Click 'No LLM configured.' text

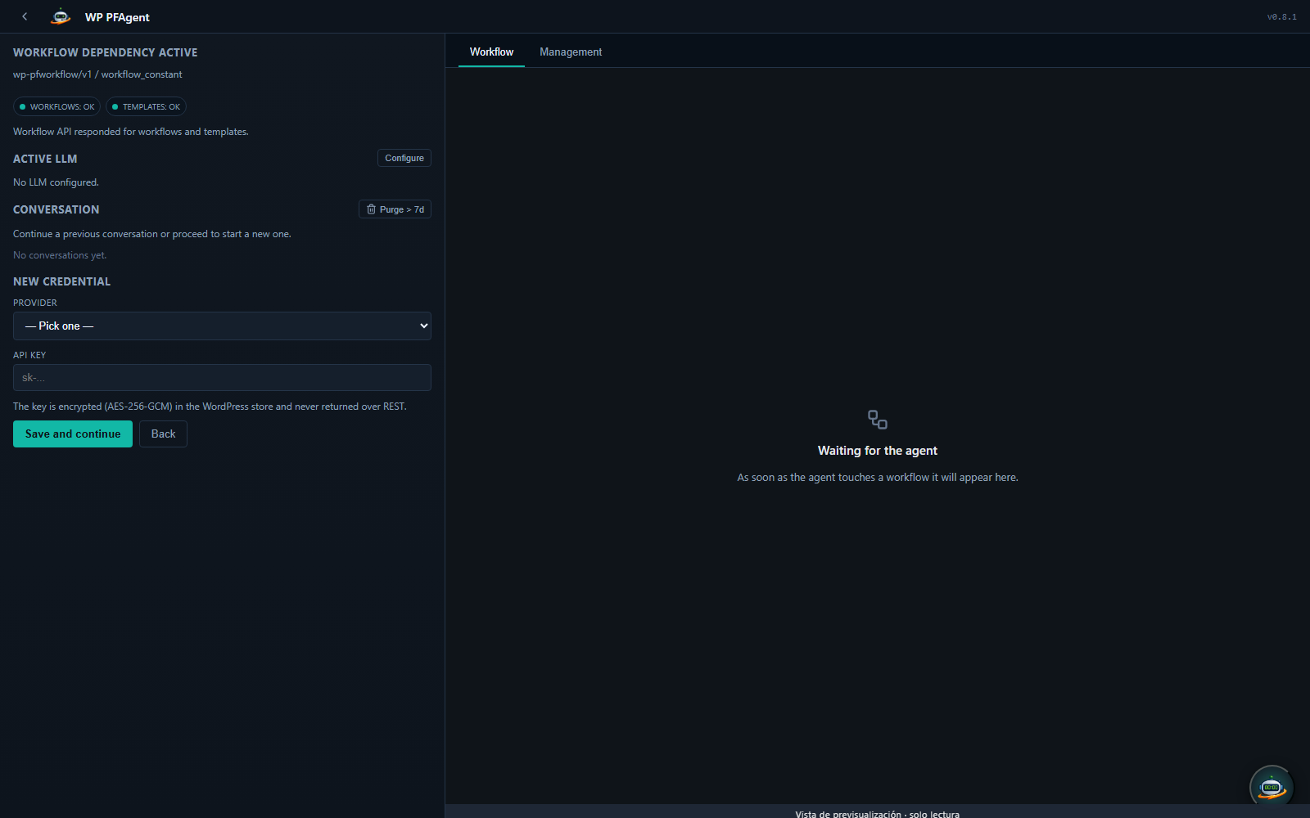tap(56, 182)
